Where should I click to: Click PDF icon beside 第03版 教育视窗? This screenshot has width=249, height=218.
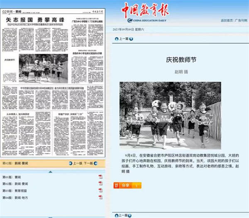click(100, 191)
